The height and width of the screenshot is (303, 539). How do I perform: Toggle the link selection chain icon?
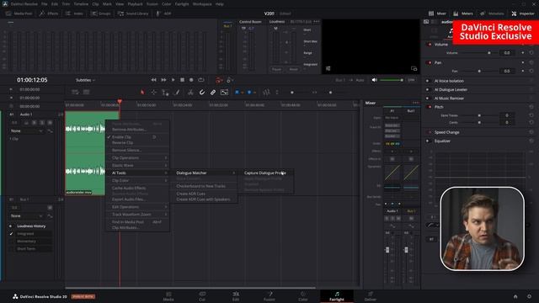click(213, 92)
